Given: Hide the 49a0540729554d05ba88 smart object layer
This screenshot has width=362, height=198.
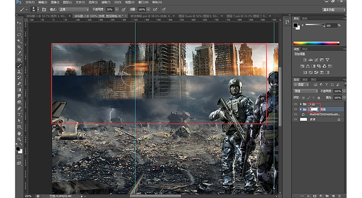Looking at the screenshot, I should [295, 114].
